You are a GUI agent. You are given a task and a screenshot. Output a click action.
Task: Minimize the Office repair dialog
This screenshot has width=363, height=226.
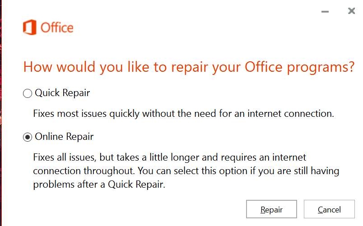[x=325, y=12]
